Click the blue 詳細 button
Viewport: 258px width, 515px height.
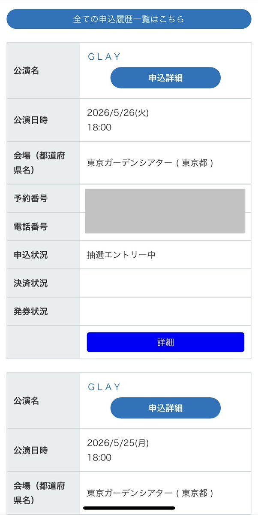click(165, 342)
